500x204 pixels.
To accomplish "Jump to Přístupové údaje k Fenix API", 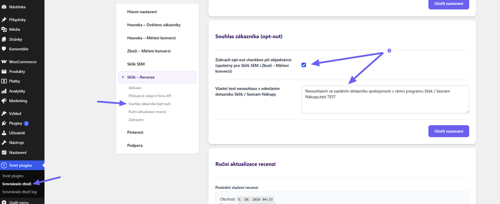I will (x=150, y=95).
